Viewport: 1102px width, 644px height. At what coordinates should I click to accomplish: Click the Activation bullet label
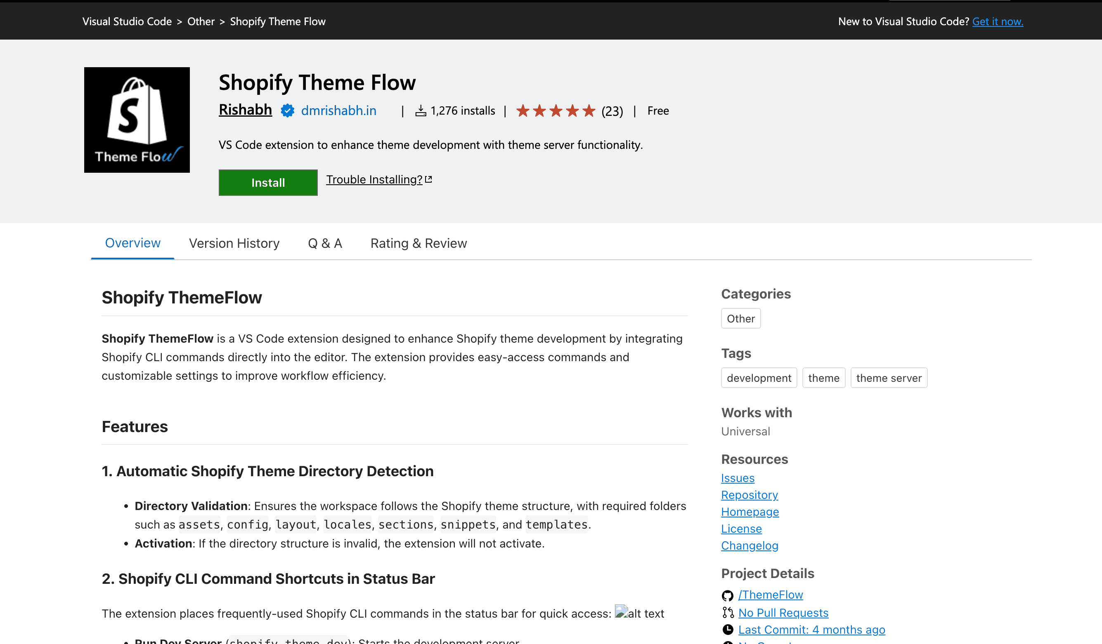point(163,543)
